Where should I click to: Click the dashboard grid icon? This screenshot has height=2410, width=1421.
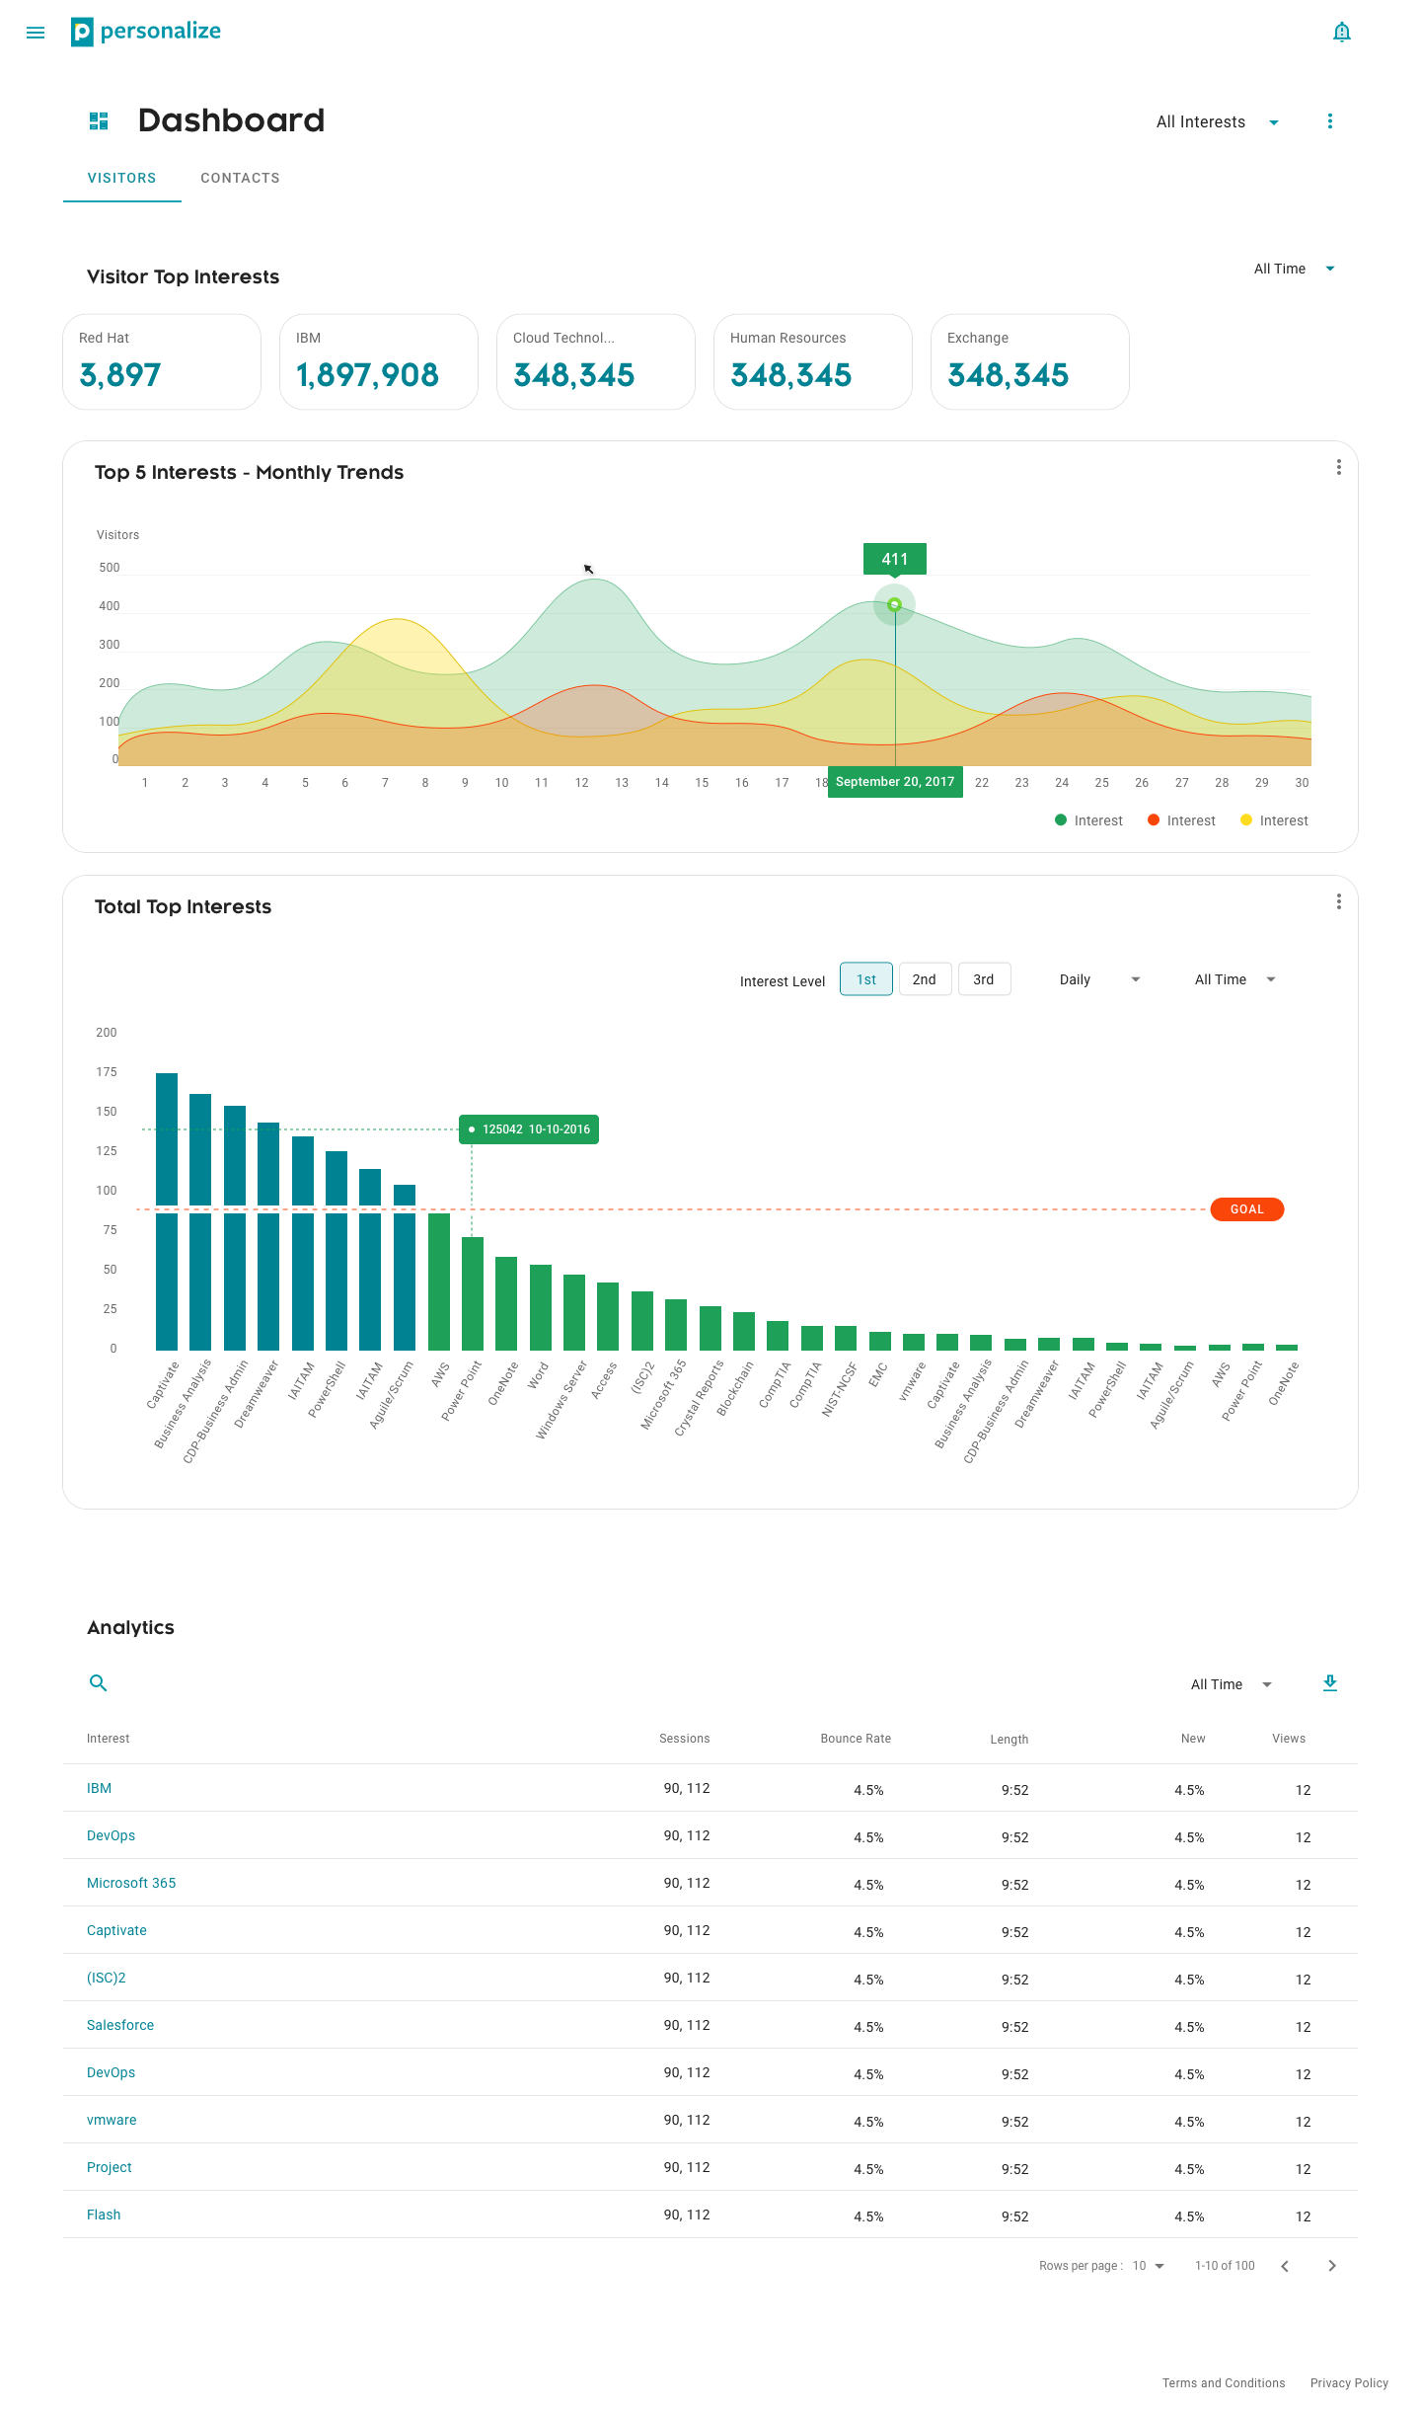pyautogui.click(x=99, y=121)
